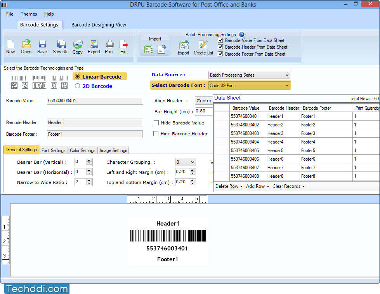This screenshot has width=380, height=294.
Task: Save using the floppy disk Save icon
Action: (42, 44)
